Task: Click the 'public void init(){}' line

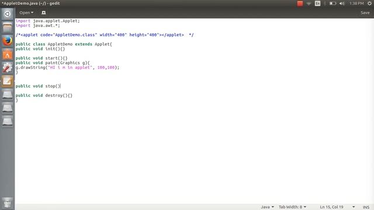Action: pyautogui.click(x=40, y=49)
